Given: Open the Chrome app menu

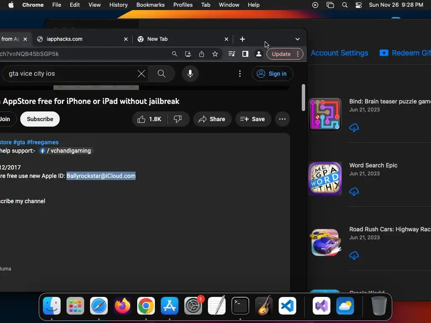Looking at the screenshot, I should pyautogui.click(x=33, y=5).
